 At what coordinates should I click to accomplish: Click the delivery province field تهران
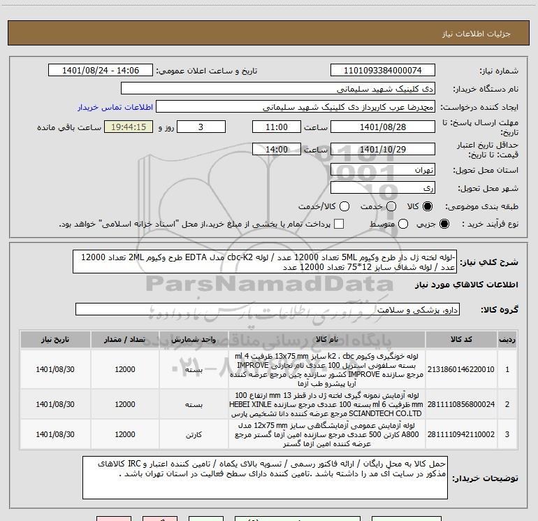tap(383, 170)
